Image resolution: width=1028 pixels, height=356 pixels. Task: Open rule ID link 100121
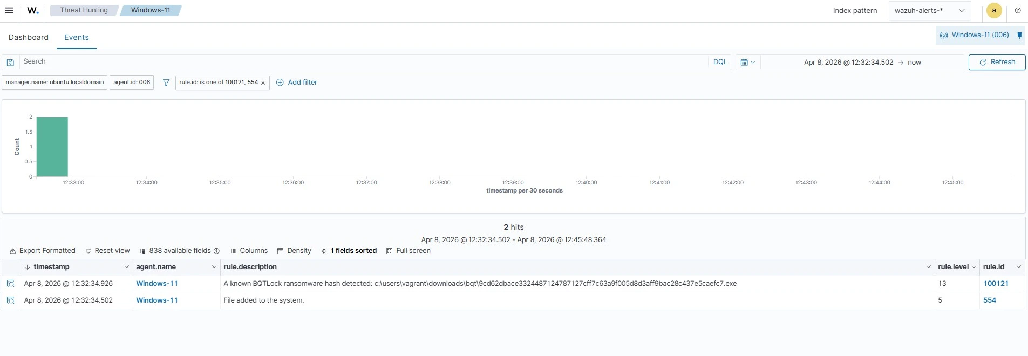point(996,284)
